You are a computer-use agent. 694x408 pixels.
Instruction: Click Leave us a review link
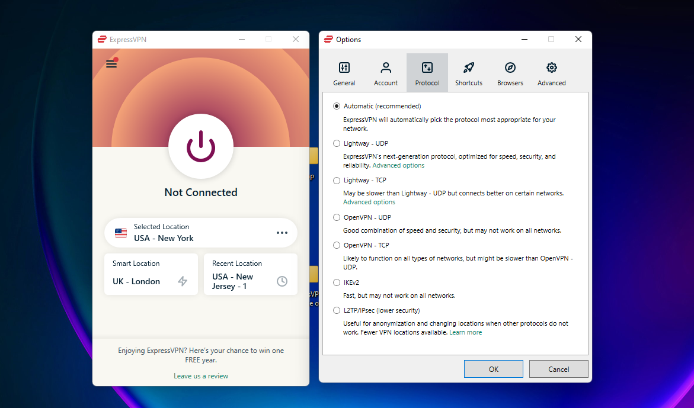(x=201, y=376)
